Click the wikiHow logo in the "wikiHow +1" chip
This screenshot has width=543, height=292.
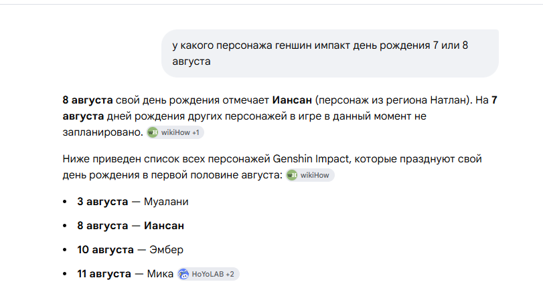click(153, 132)
